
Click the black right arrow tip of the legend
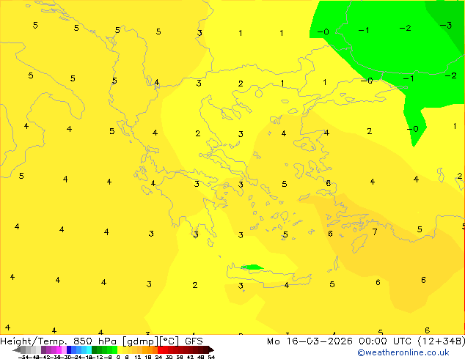click(x=211, y=349)
